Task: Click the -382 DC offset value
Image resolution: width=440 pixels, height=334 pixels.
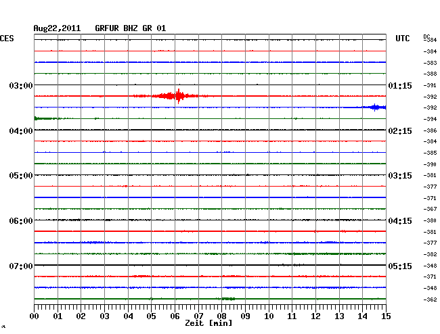Action: 430,254
